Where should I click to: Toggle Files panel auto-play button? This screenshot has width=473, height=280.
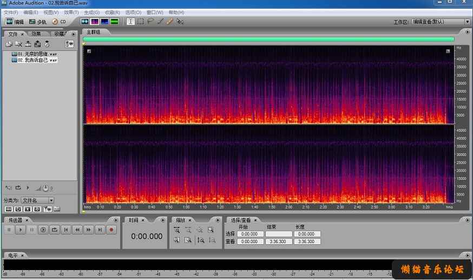coord(9,188)
